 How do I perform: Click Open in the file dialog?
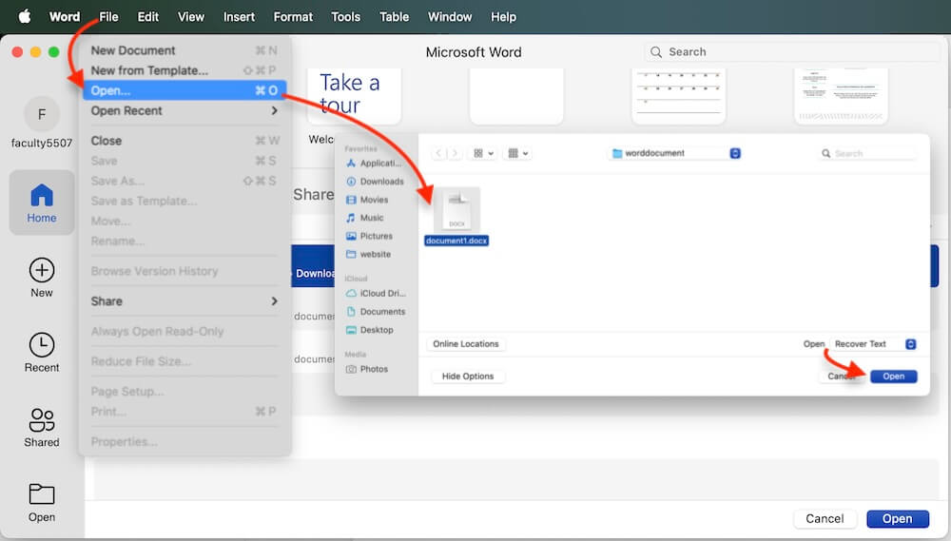click(x=893, y=376)
